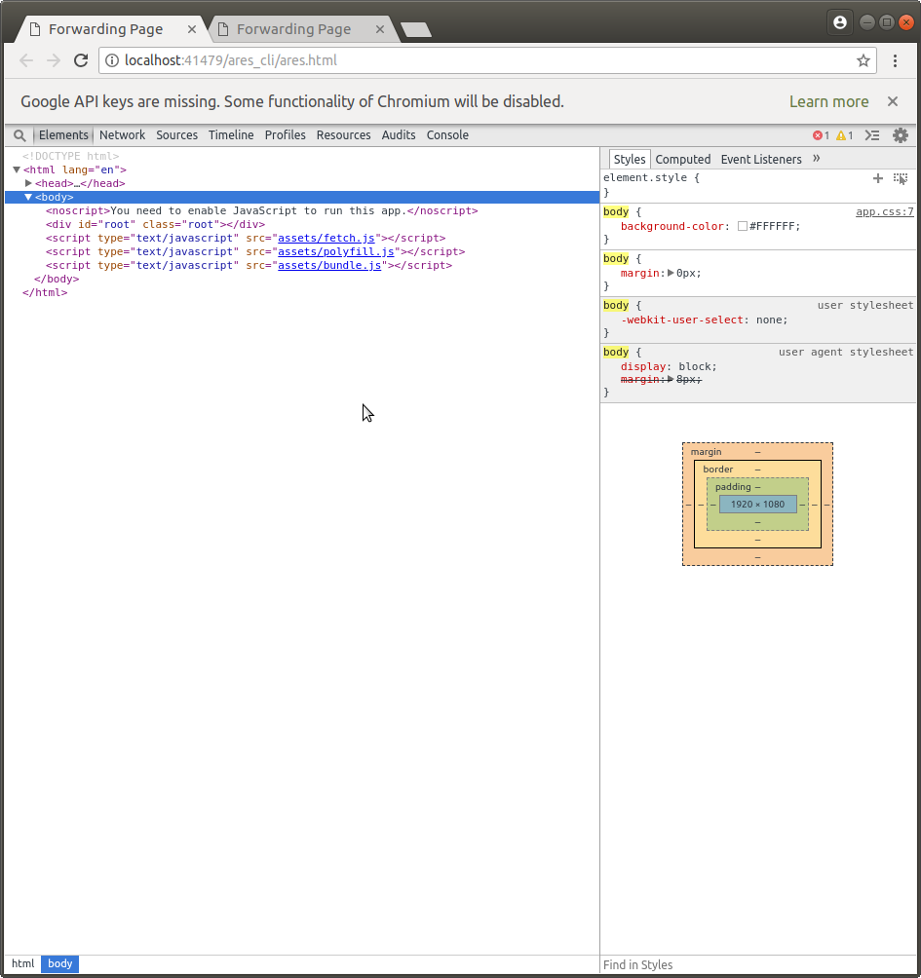This screenshot has height=978, width=921.
Task: Close the second Forwarding Page tab
Action: [x=379, y=29]
